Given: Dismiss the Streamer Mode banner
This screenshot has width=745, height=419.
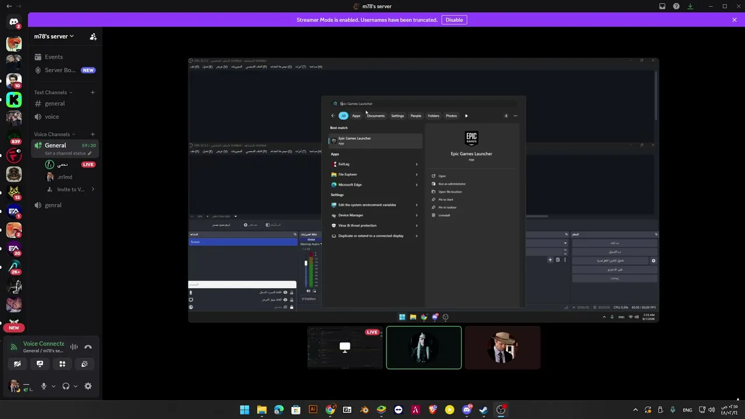Looking at the screenshot, I should coord(735,20).
